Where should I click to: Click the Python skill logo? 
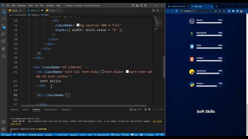click(x=192, y=85)
